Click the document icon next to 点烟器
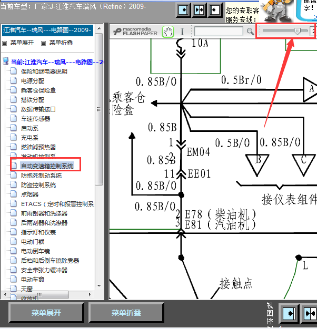 (14, 194)
